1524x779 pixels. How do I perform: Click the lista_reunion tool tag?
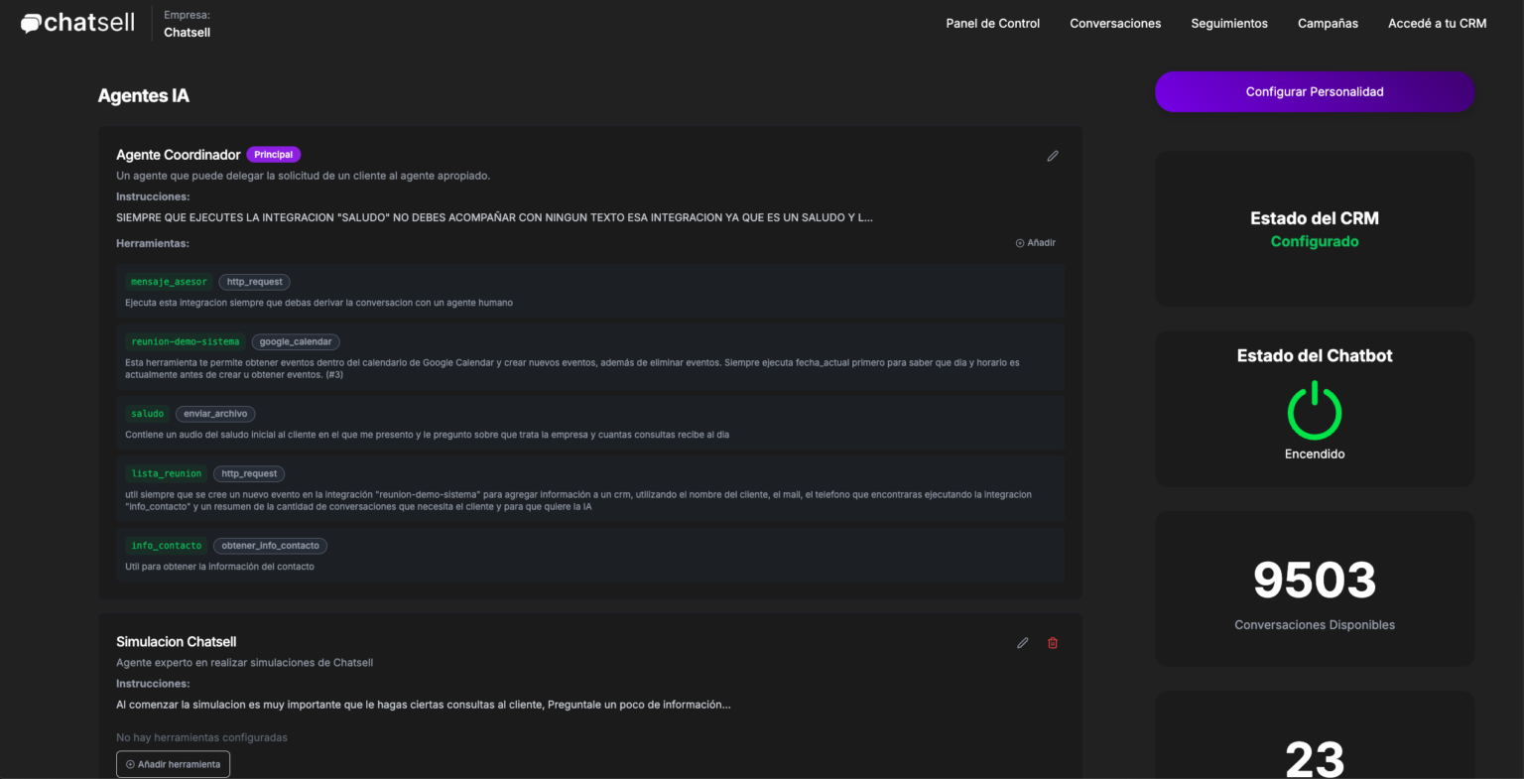tap(166, 473)
